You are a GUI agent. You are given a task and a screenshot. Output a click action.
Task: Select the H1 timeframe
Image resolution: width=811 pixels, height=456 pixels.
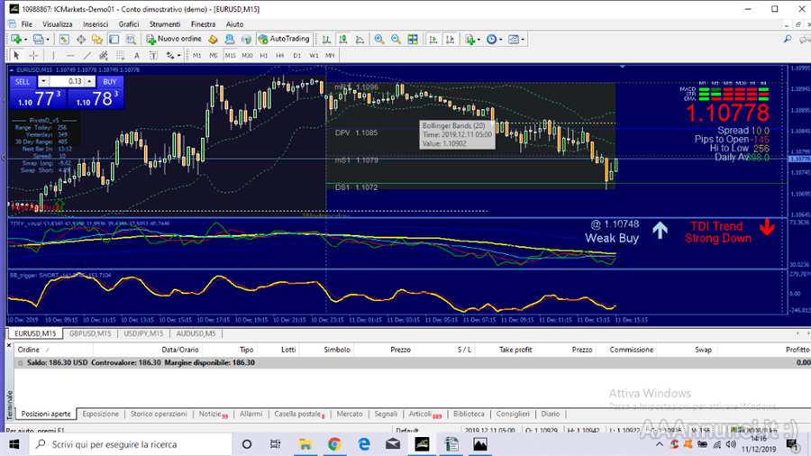coord(264,55)
